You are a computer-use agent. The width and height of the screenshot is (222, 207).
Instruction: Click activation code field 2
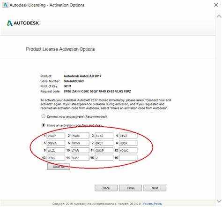coord(80,136)
